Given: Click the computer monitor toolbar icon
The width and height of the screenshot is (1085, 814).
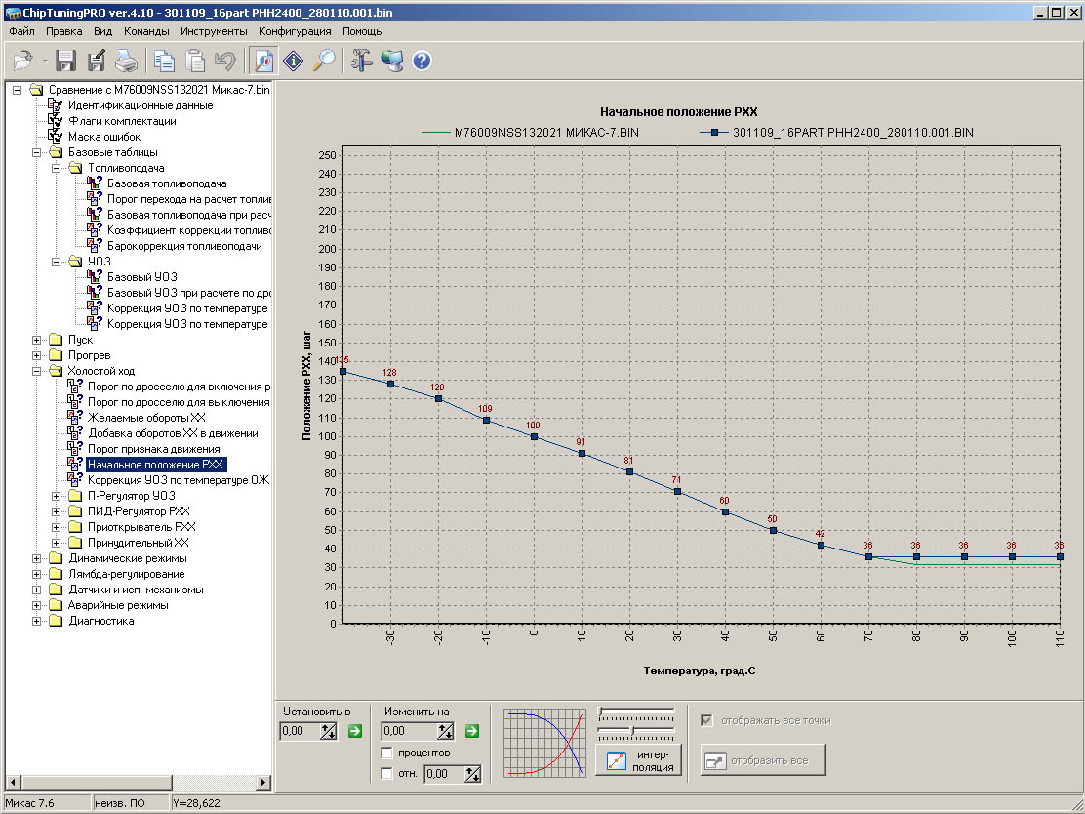Looking at the screenshot, I should pyautogui.click(x=391, y=61).
